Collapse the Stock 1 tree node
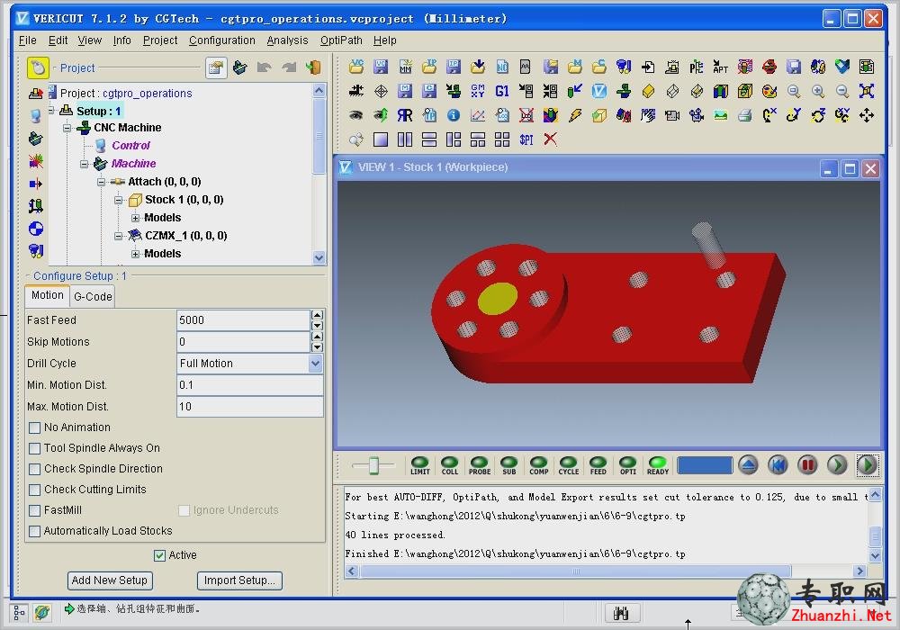Image resolution: width=900 pixels, height=630 pixels. click(119, 200)
